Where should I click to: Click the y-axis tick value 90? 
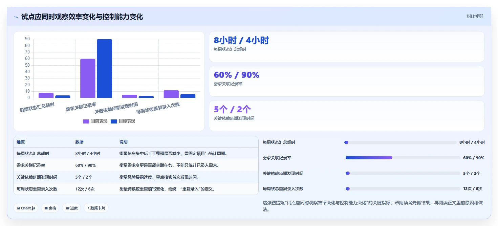[x=27, y=39]
